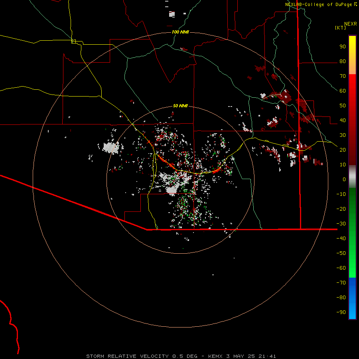
Task: Click the 40 value on the velocity scale
Action: tap(343, 120)
